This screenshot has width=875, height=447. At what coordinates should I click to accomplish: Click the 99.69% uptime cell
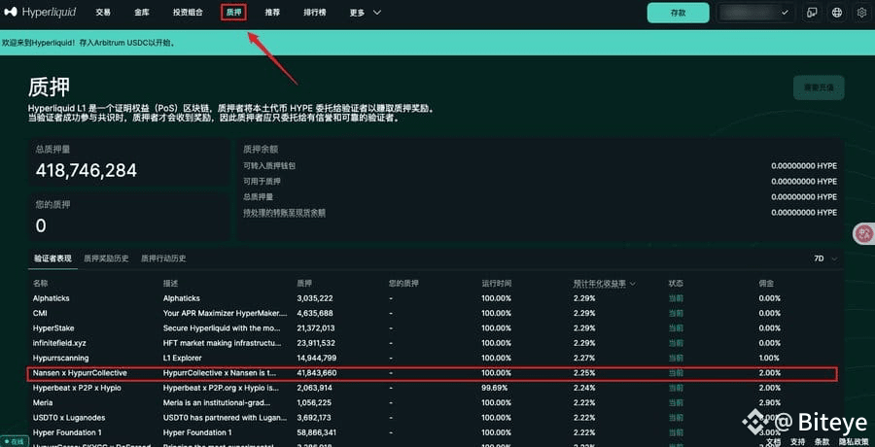[495, 388]
